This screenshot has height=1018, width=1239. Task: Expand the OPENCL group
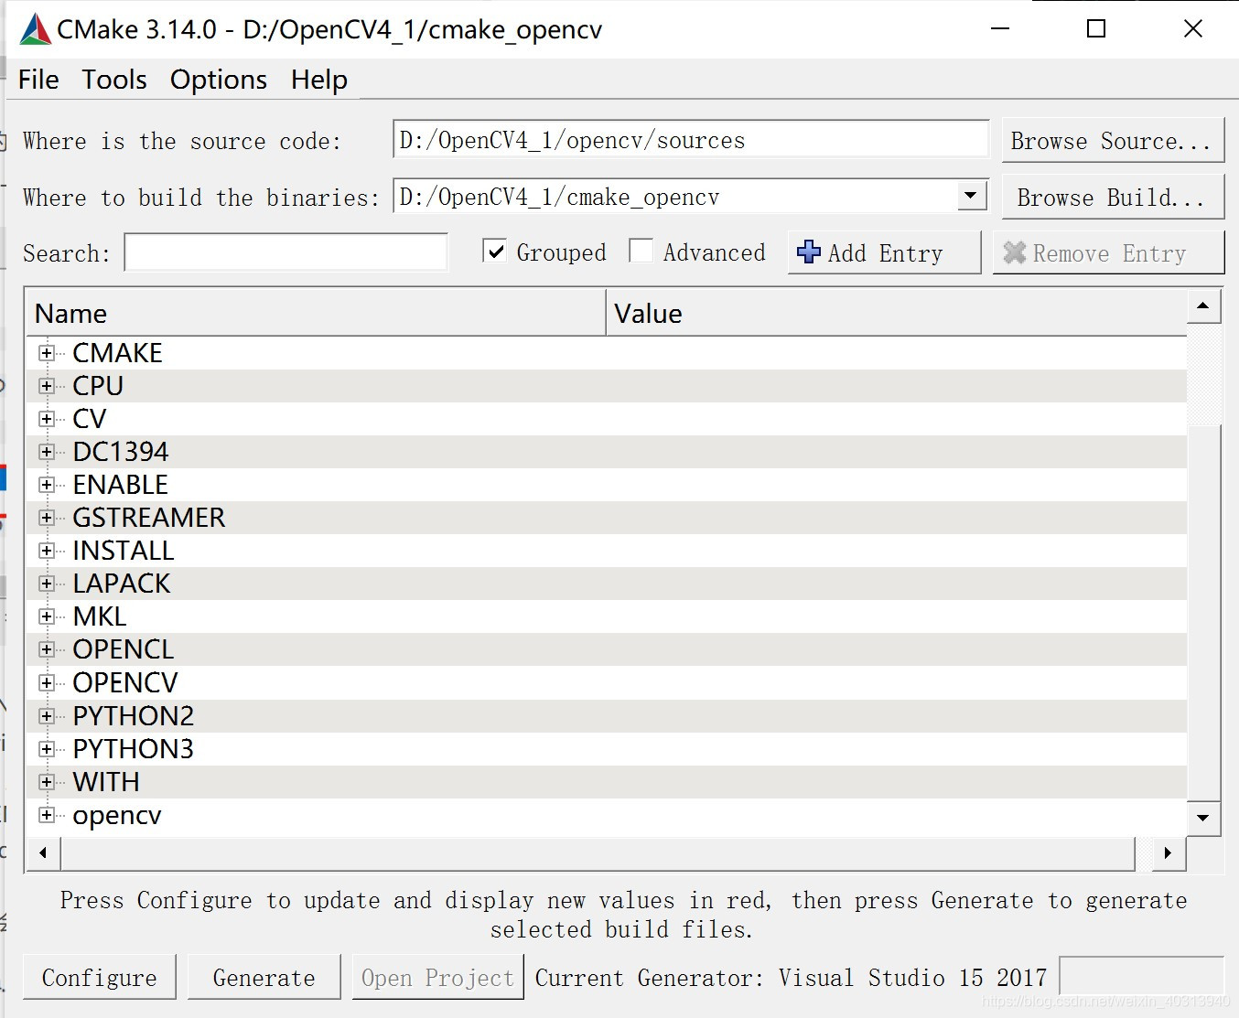(x=47, y=649)
